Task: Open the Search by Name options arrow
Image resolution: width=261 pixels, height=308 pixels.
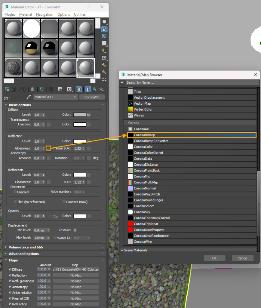Action: tap(122, 83)
